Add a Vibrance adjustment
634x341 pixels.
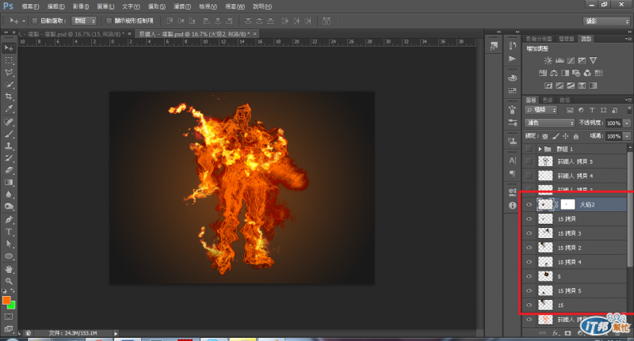(593, 61)
